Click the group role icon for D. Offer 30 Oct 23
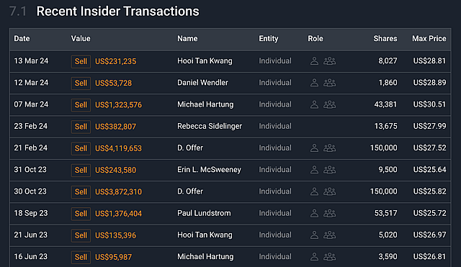This screenshot has height=267, width=461. 330,191
